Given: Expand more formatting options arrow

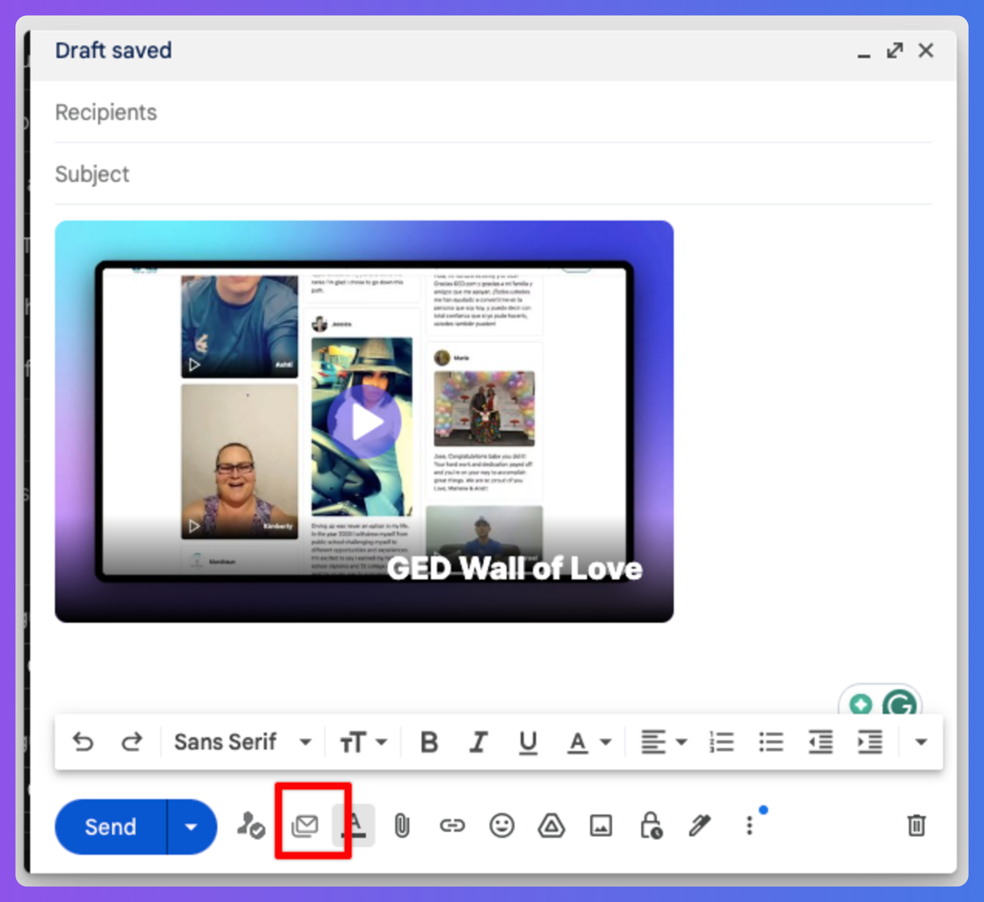Looking at the screenshot, I should click(x=921, y=742).
